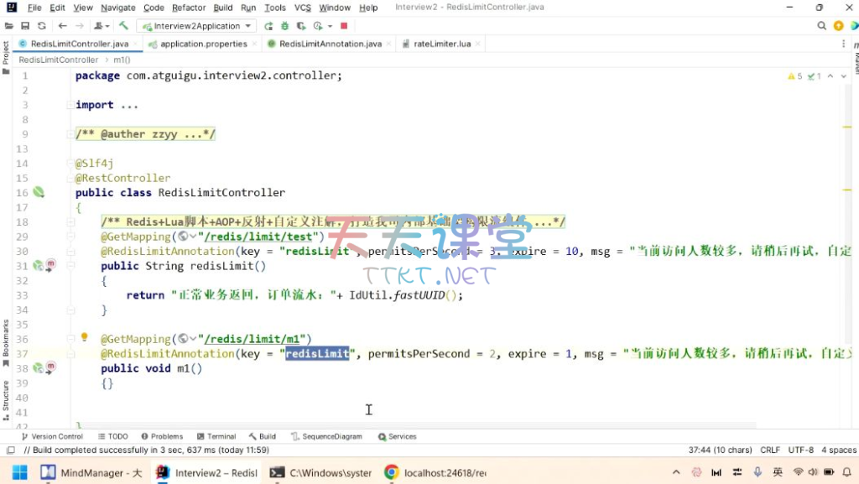The width and height of the screenshot is (859, 484).
Task: Click the intention lightbulb on line 36
Action: [84, 337]
